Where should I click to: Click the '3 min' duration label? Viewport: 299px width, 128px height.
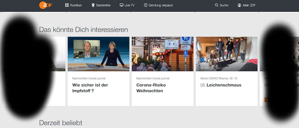click(x=140, y=68)
